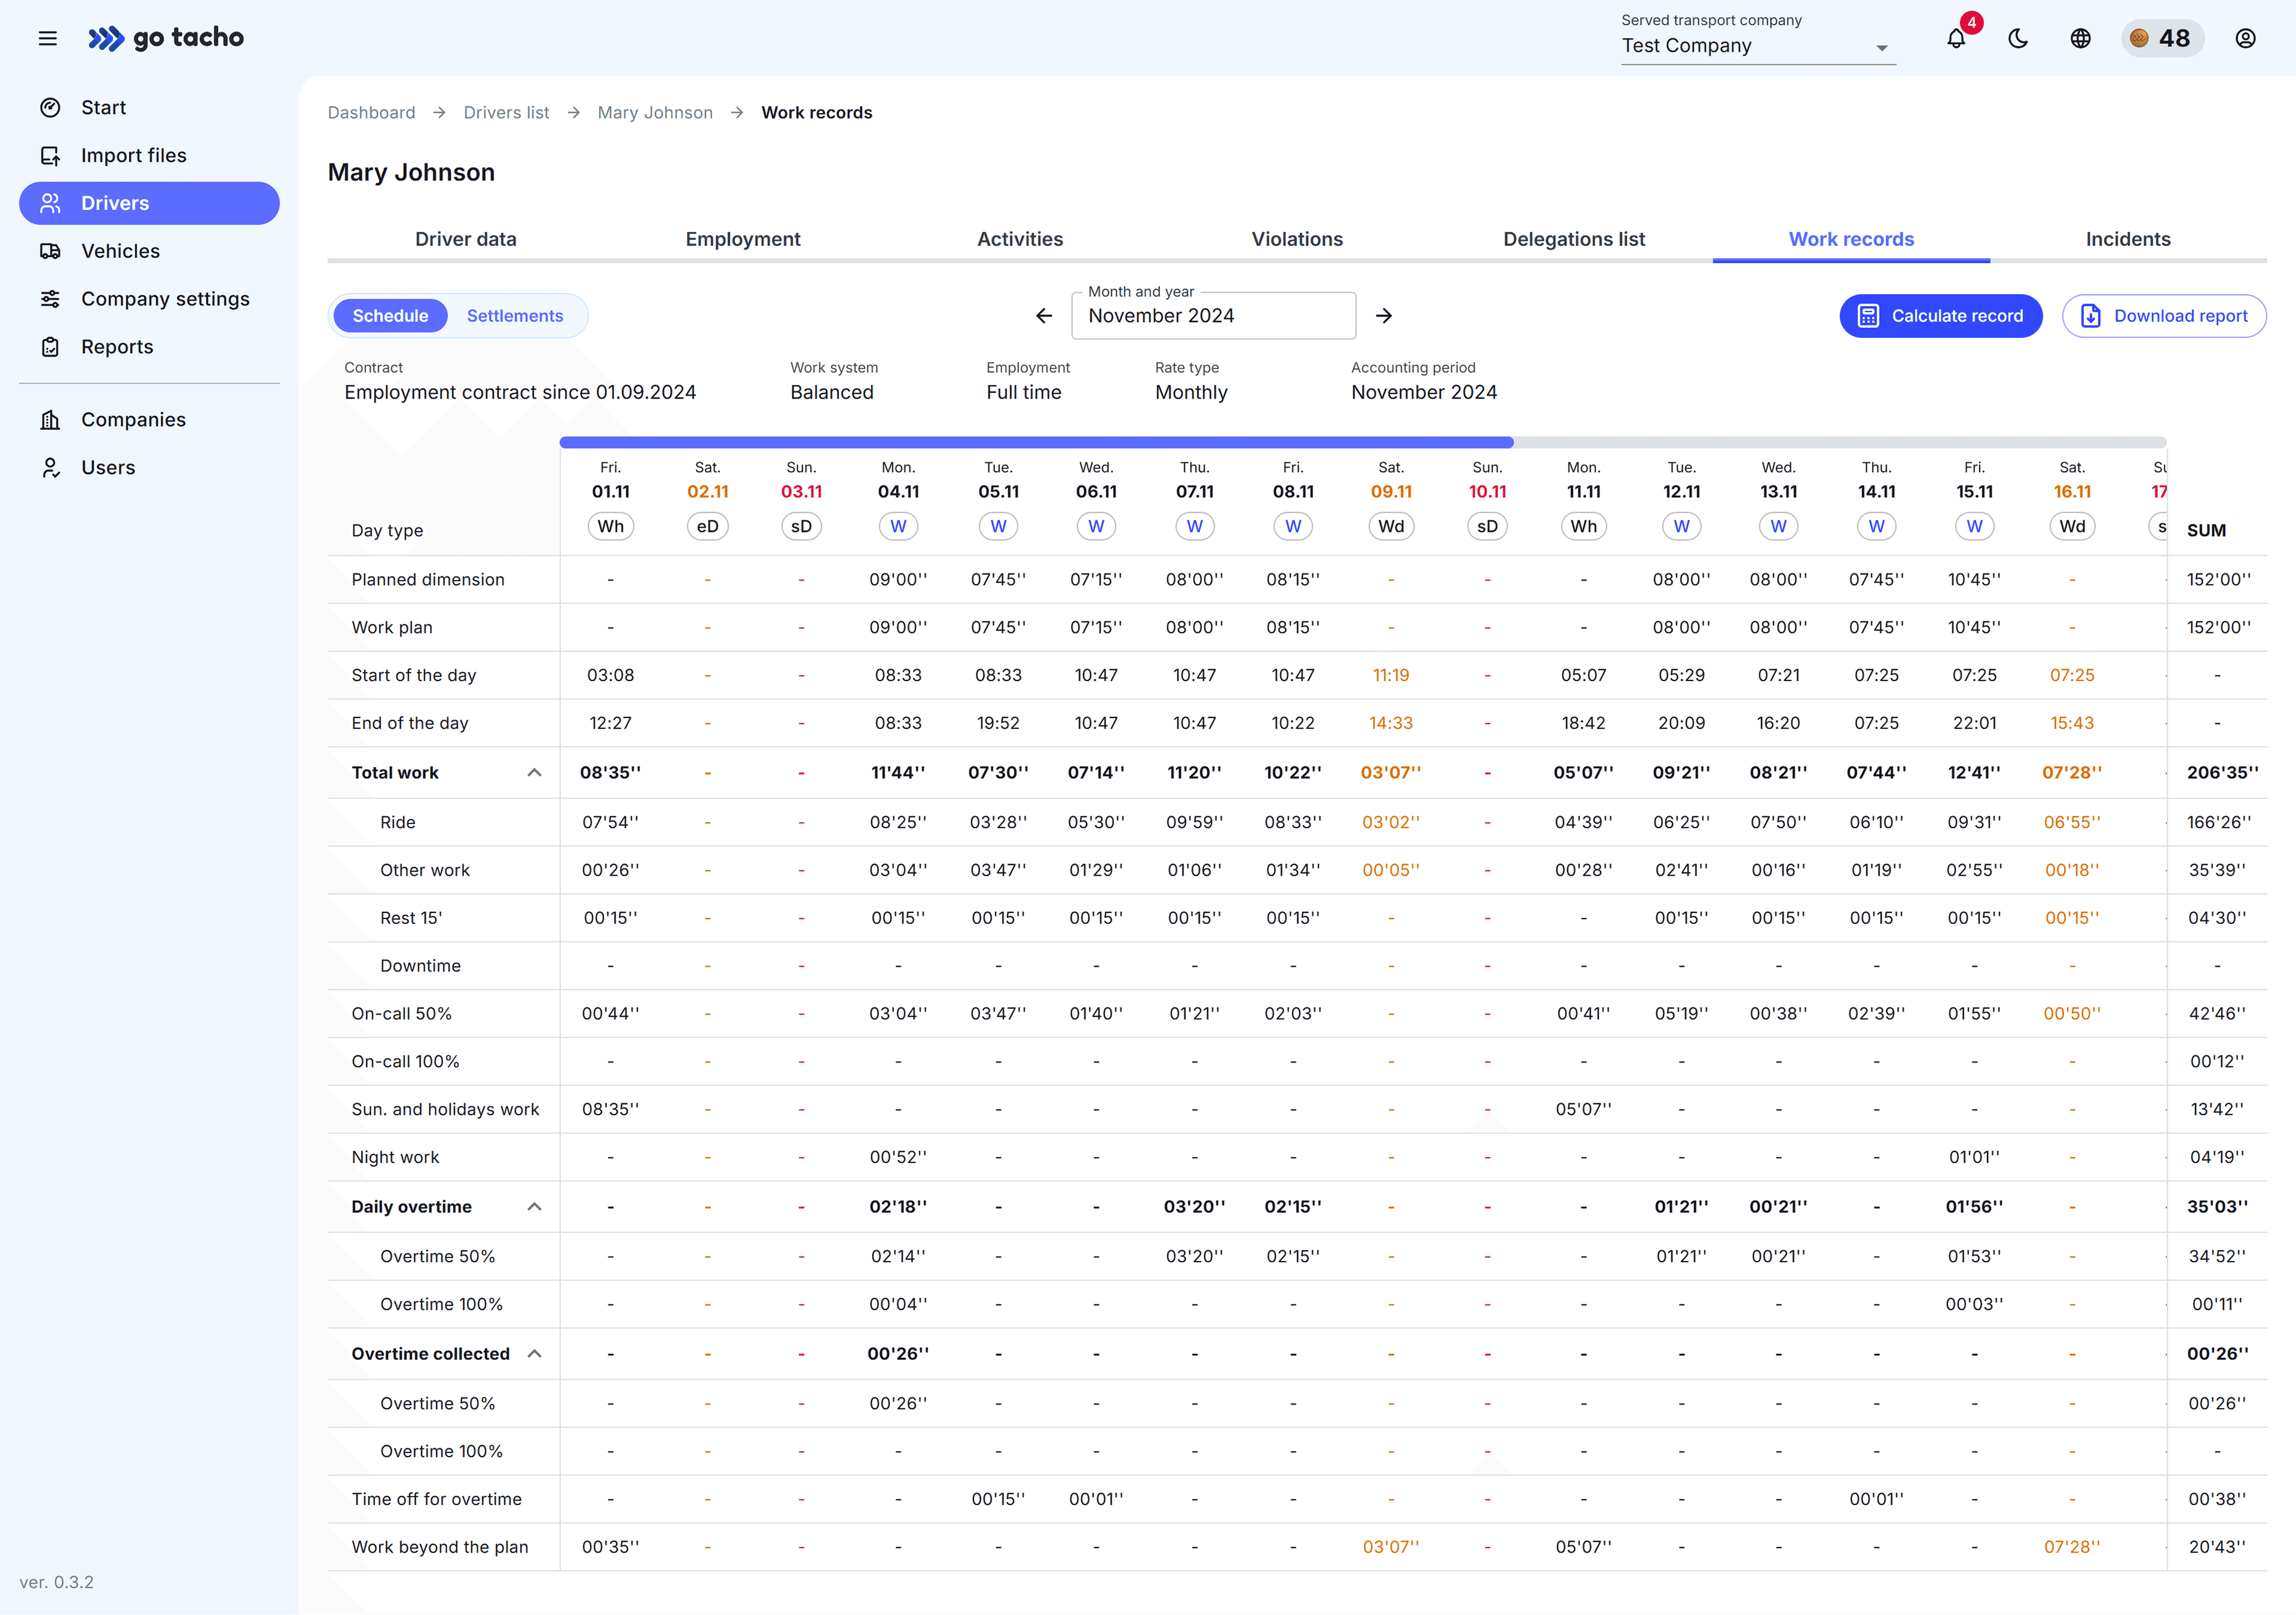The width and height of the screenshot is (2296, 1615).
Task: Click Dashboard breadcrumb link
Action: (x=371, y=113)
